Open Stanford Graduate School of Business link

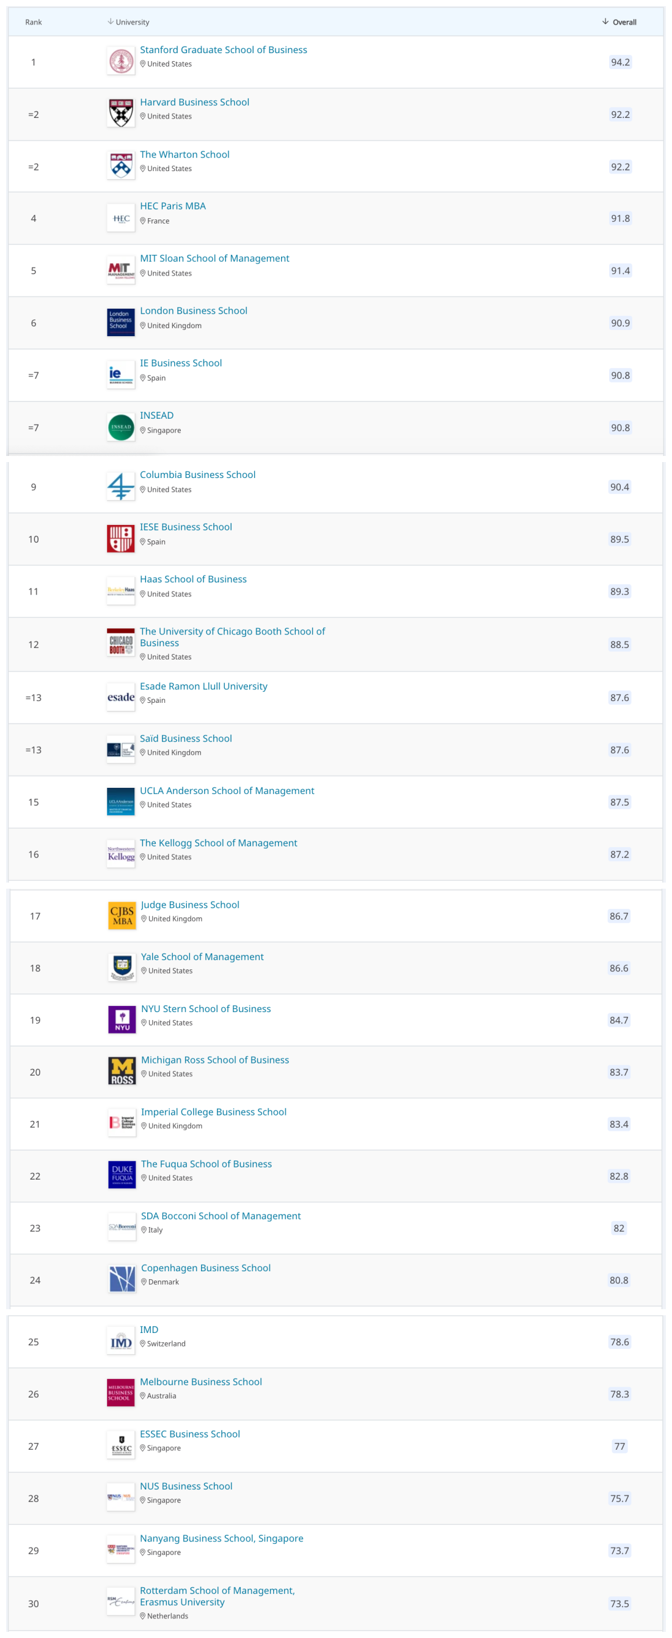[x=223, y=50]
